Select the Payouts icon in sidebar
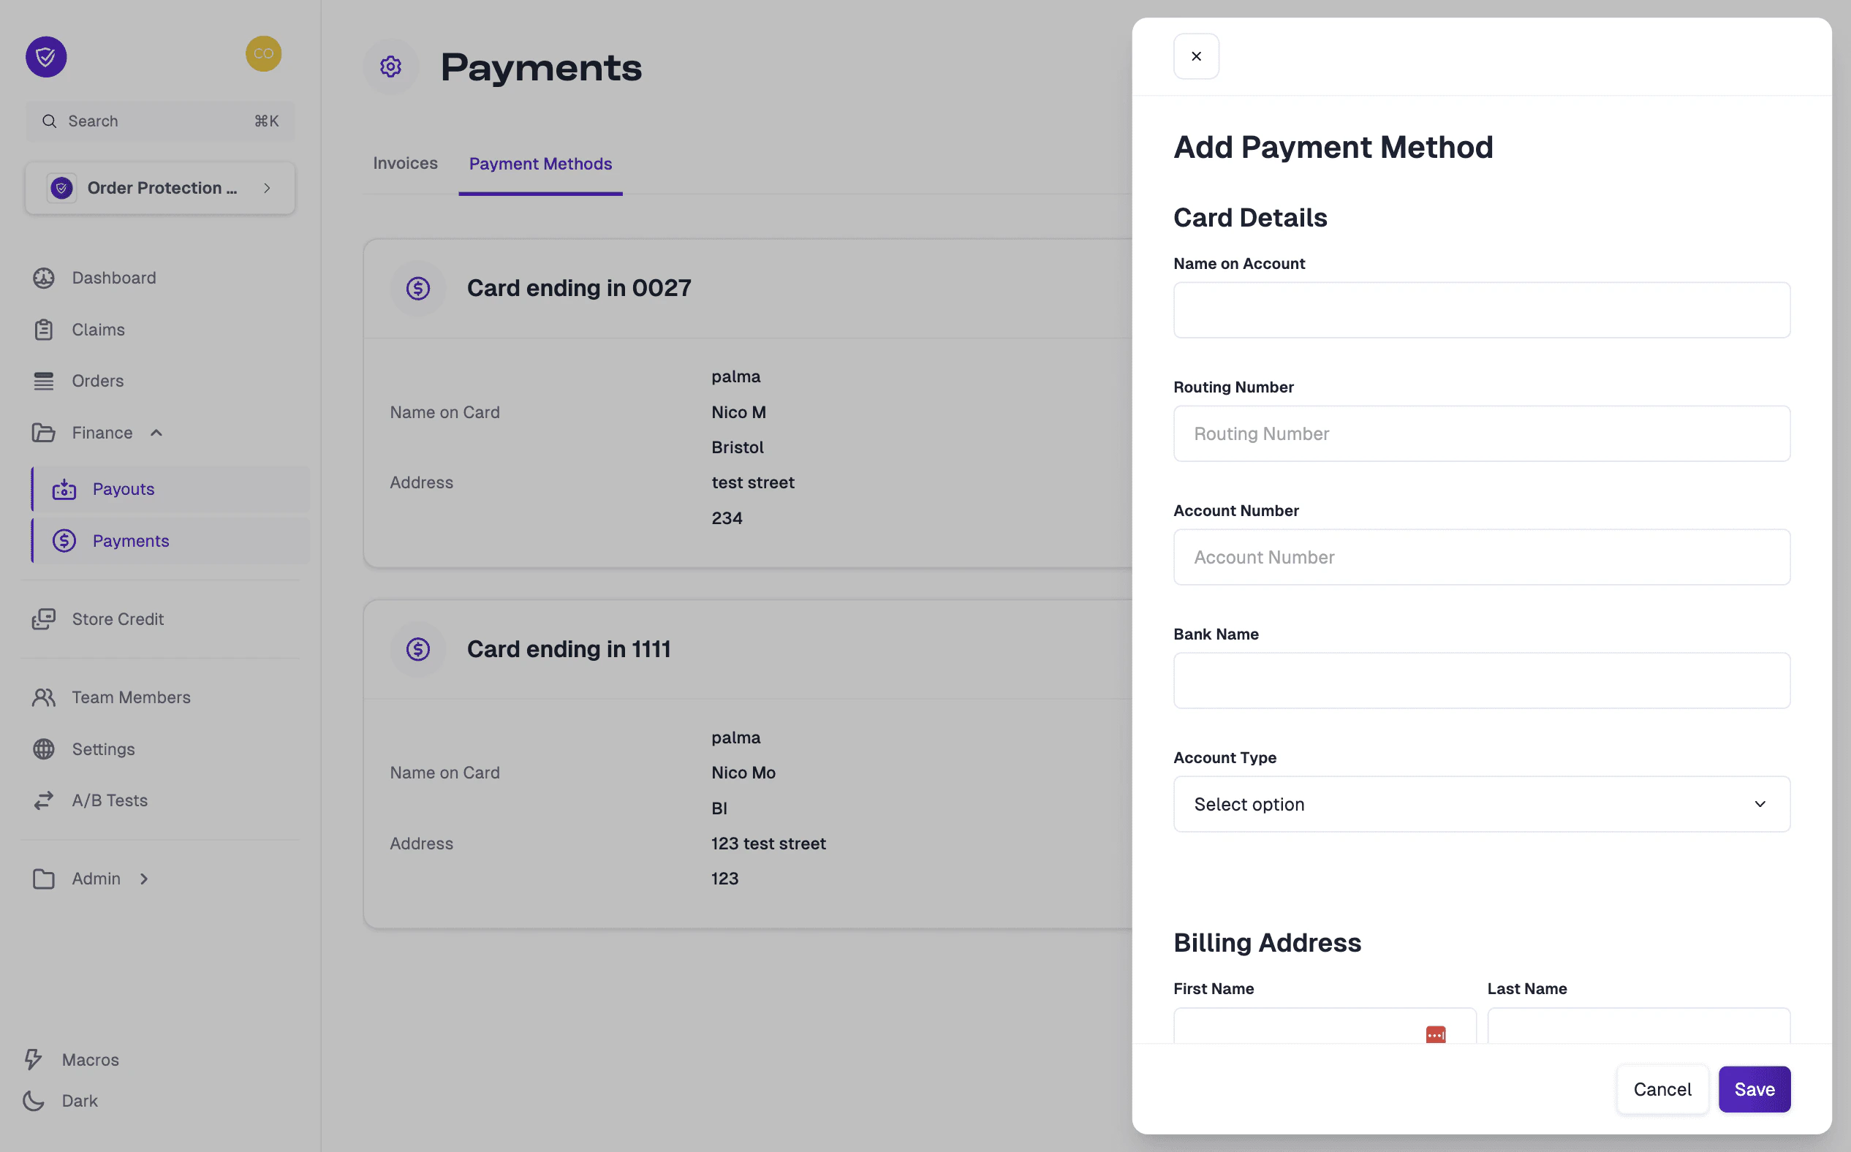The image size is (1851, 1152). tap(65, 489)
